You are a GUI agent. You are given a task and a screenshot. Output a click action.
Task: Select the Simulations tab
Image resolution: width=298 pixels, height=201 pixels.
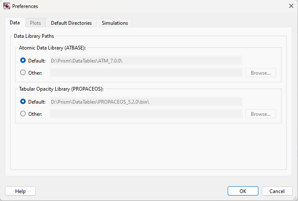[114, 23]
